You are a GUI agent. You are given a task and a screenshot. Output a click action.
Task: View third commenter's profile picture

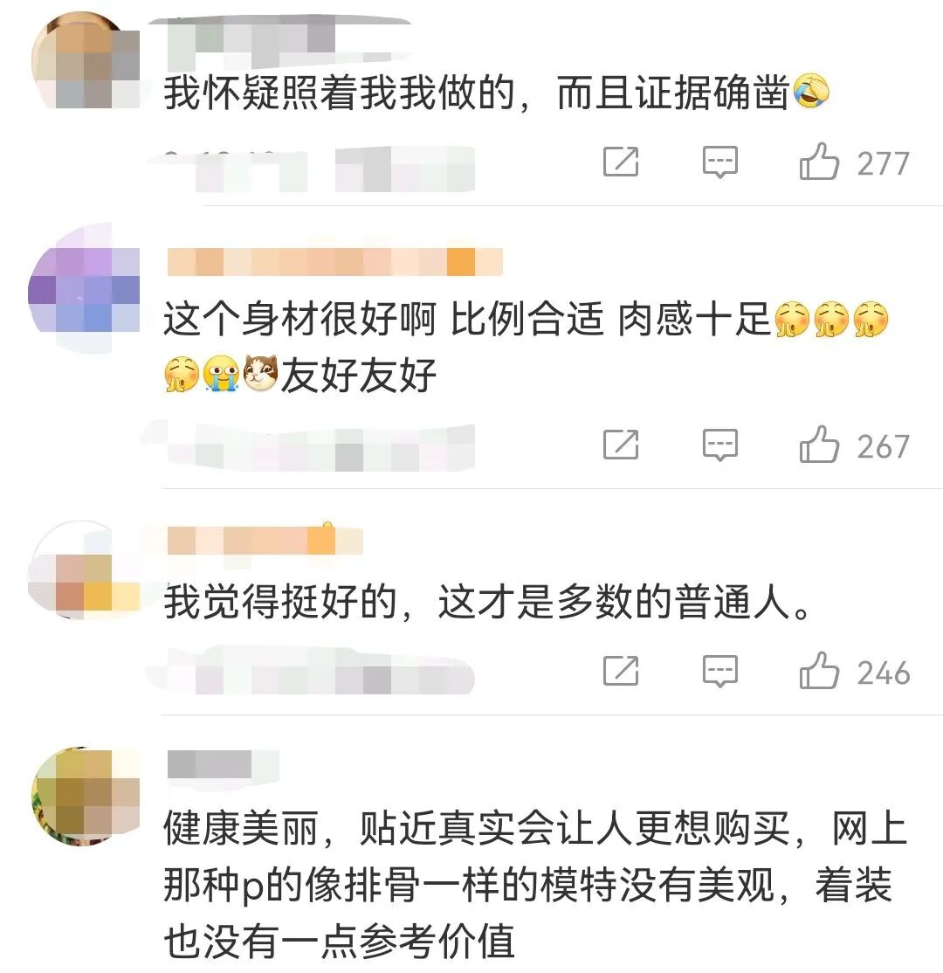click(84, 569)
